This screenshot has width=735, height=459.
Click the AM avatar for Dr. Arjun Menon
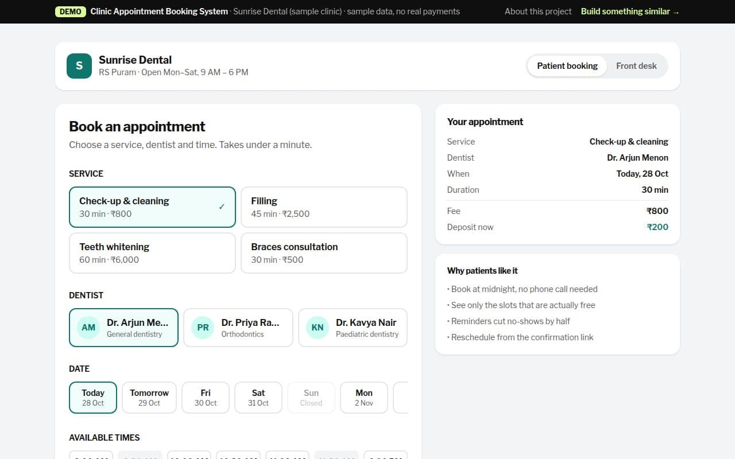[x=88, y=328]
